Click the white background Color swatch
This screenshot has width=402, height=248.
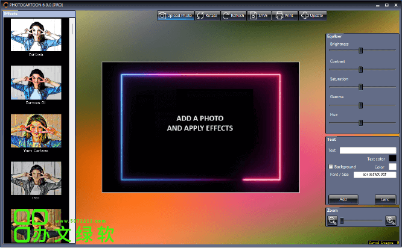[x=392, y=167]
